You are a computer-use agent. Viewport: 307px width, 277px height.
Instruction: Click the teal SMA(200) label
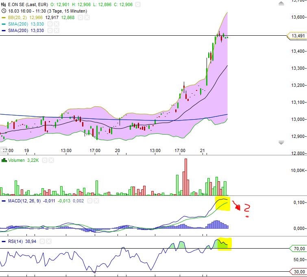[x=18, y=24]
